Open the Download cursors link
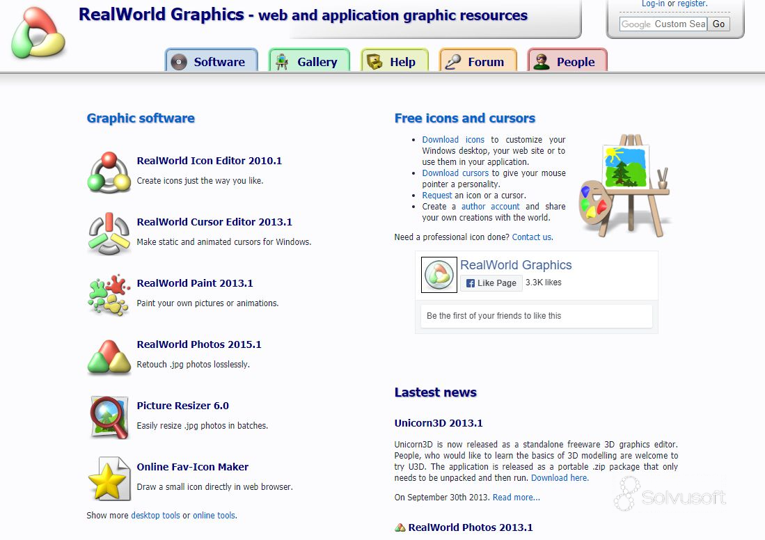This screenshot has width=765, height=540. [455, 173]
